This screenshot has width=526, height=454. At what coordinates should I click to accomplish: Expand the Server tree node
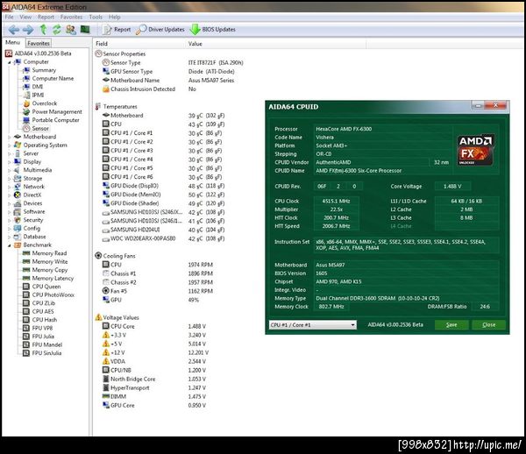10,153
